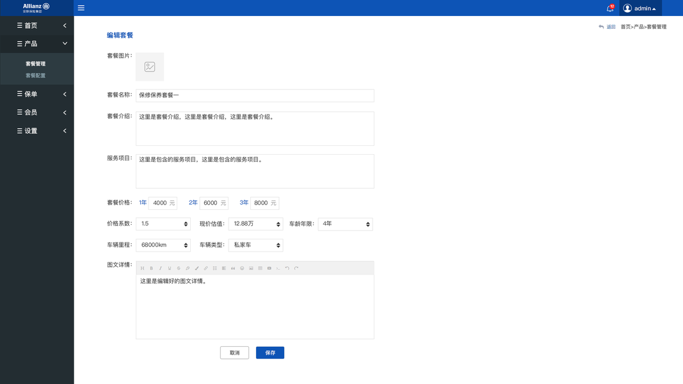
Task: Select 套餐配置 in the sidebar
Action: [35, 76]
